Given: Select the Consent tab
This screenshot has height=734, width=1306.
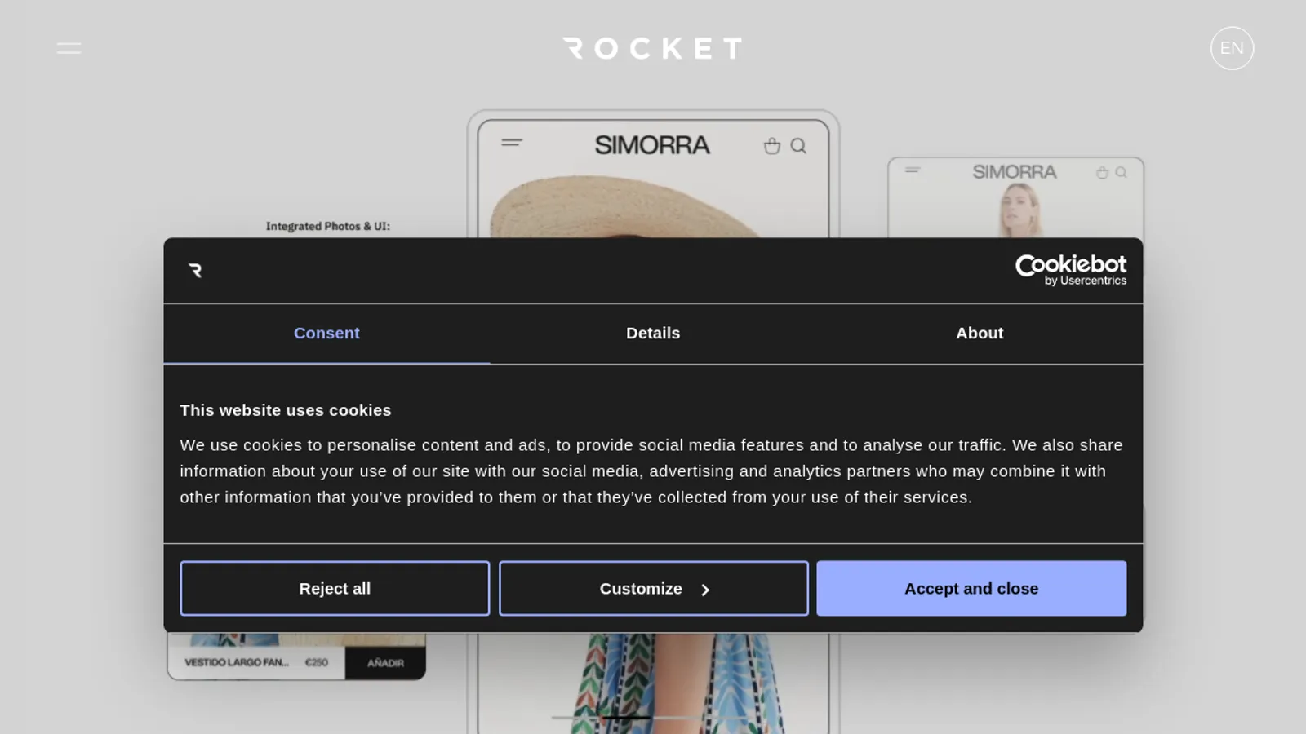Looking at the screenshot, I should click(326, 334).
